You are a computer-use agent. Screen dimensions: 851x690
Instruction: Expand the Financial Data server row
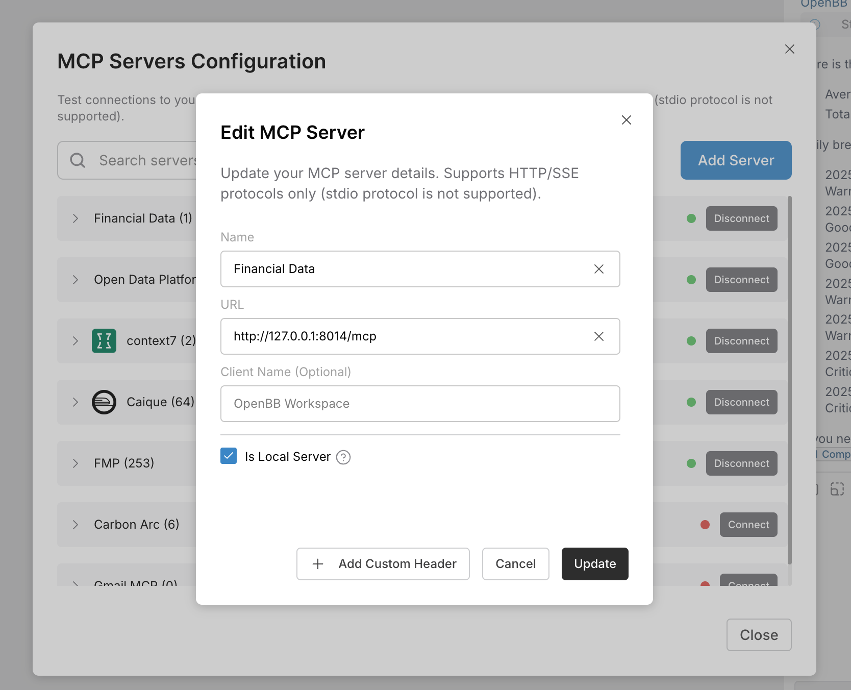pos(76,218)
